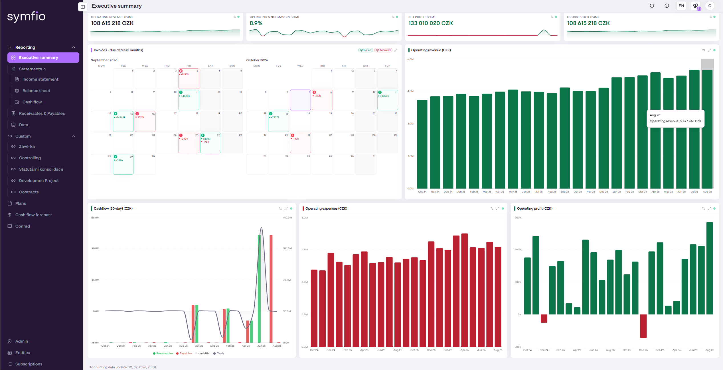723x370 pixels.
Task: Open settings of the Operating expenses chart
Action: pos(492,208)
